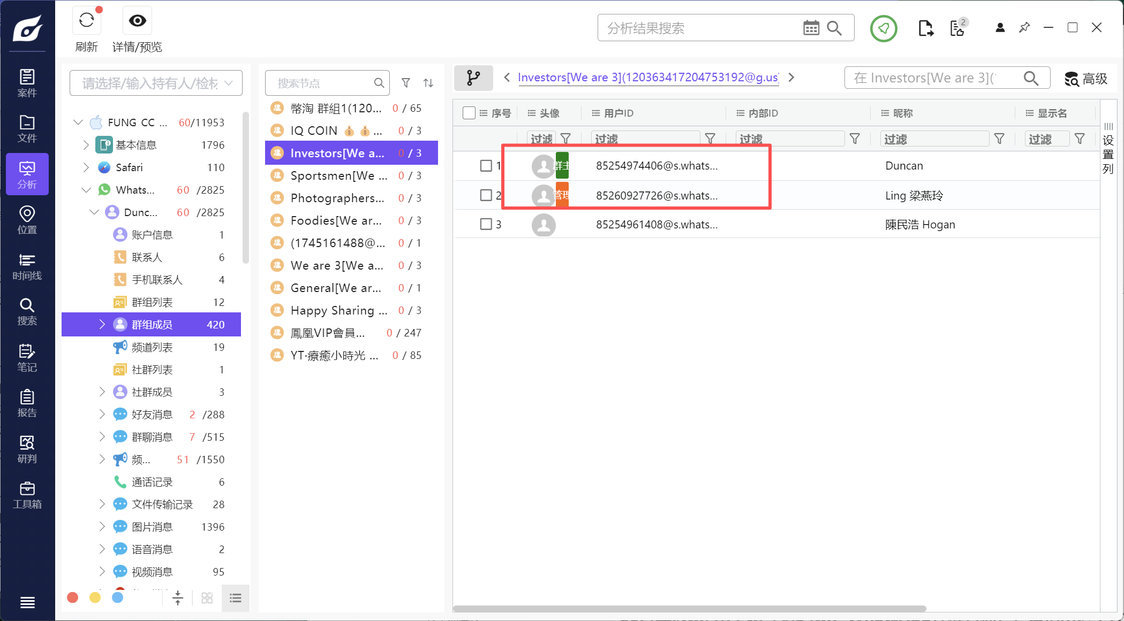The height and width of the screenshot is (621, 1124).
Task: Check the checkbox for row 1 Duncan
Action: point(486,166)
